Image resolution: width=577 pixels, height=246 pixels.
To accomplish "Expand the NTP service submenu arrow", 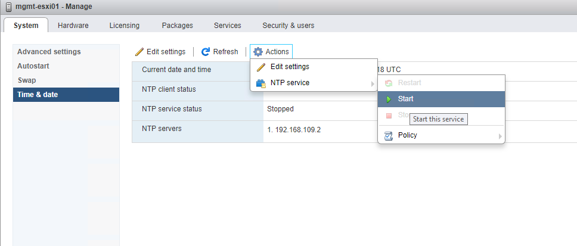I will 372,83.
